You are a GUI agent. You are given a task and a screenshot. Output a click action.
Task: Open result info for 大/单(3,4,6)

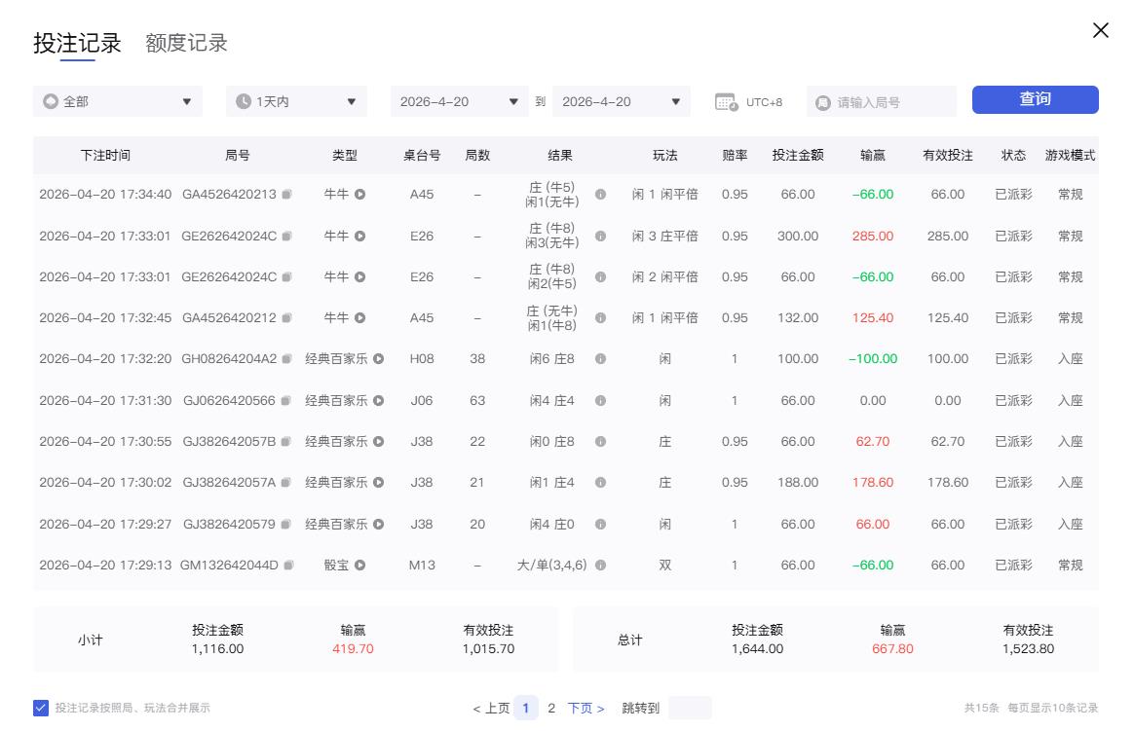point(600,566)
